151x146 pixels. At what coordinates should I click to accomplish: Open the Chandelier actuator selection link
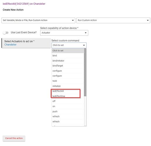tap(10, 45)
